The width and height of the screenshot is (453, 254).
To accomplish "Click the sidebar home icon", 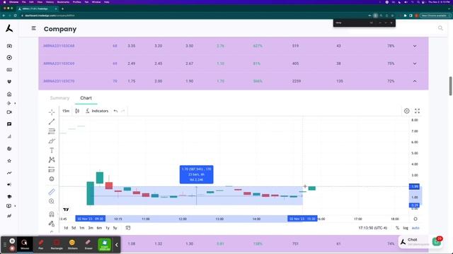I will point(9,94).
